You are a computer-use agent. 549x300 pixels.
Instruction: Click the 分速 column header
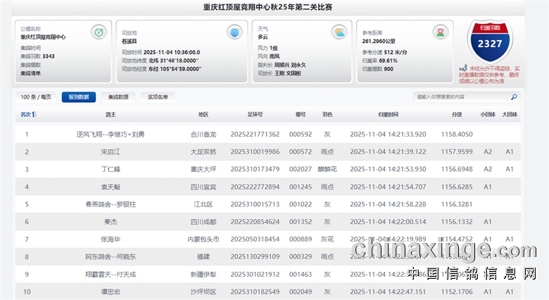click(457, 114)
